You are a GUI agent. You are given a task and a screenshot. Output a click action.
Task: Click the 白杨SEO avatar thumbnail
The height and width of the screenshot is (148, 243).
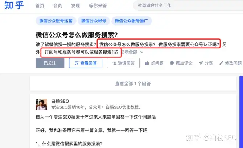click(x=41, y=104)
